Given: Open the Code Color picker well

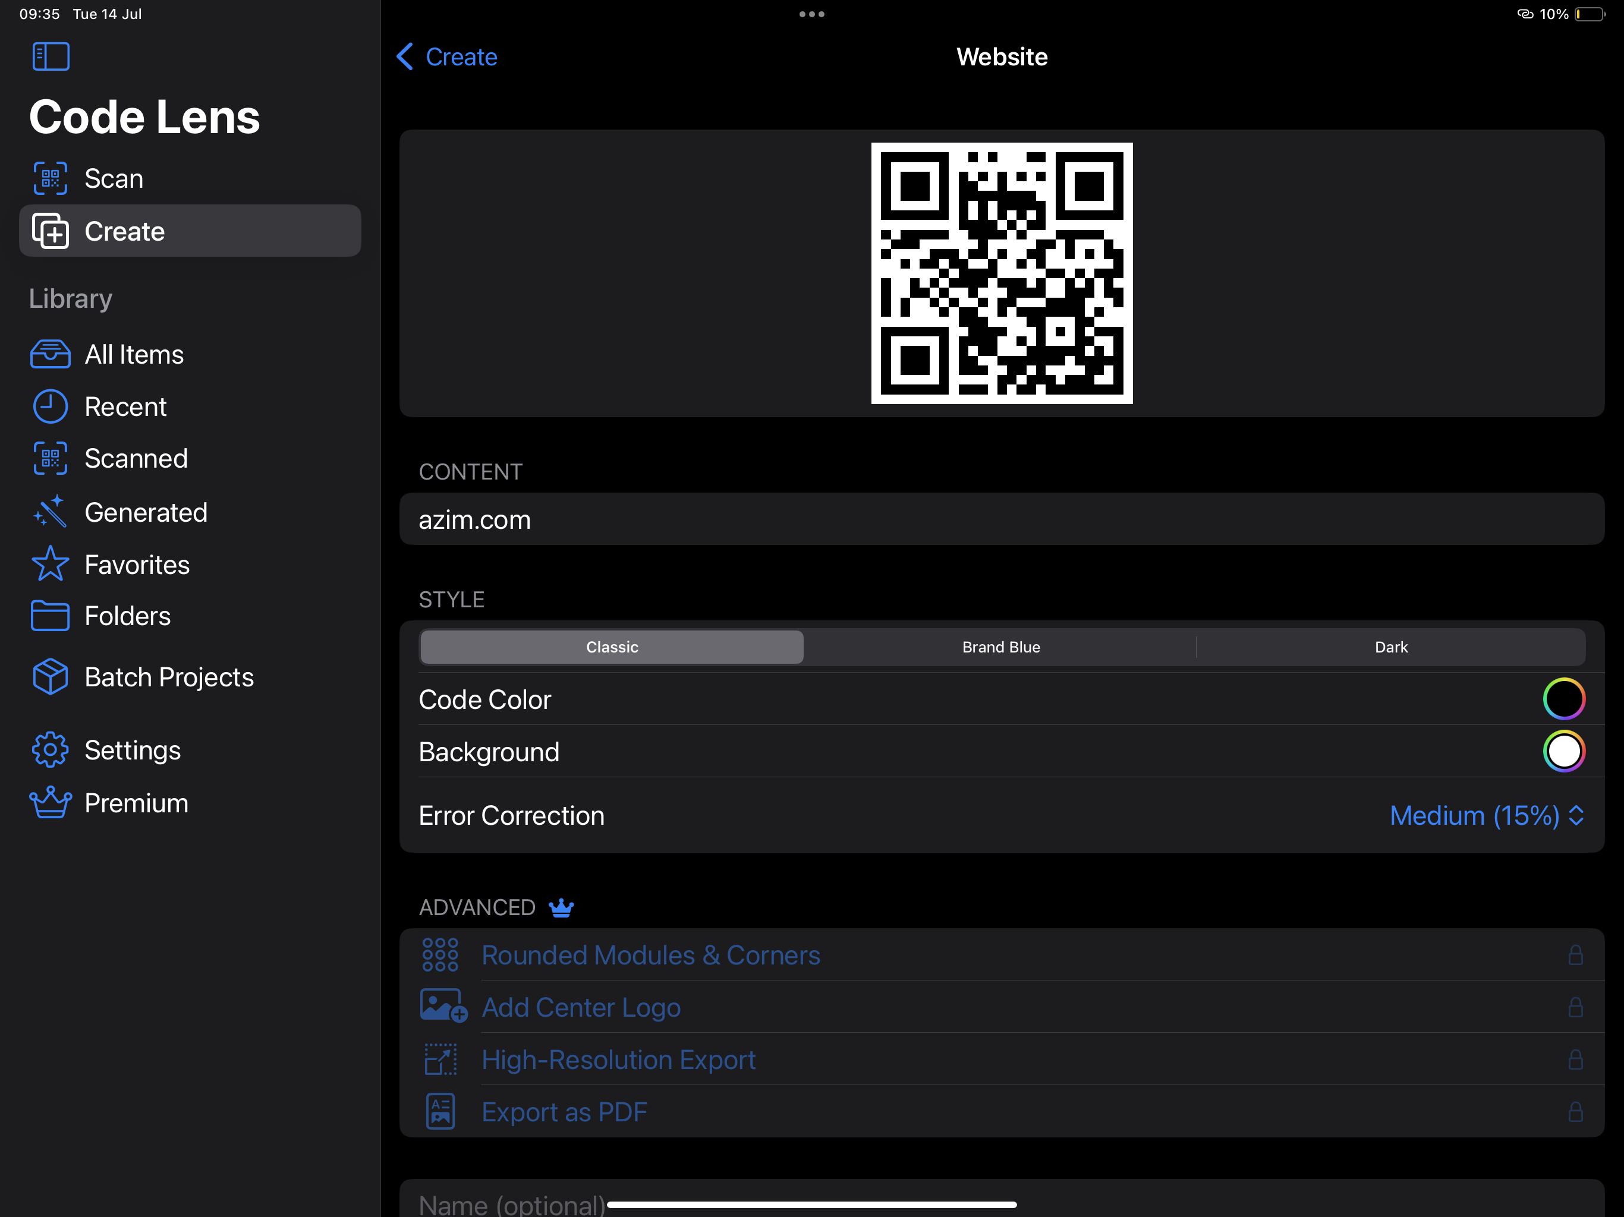Looking at the screenshot, I should pyautogui.click(x=1564, y=699).
